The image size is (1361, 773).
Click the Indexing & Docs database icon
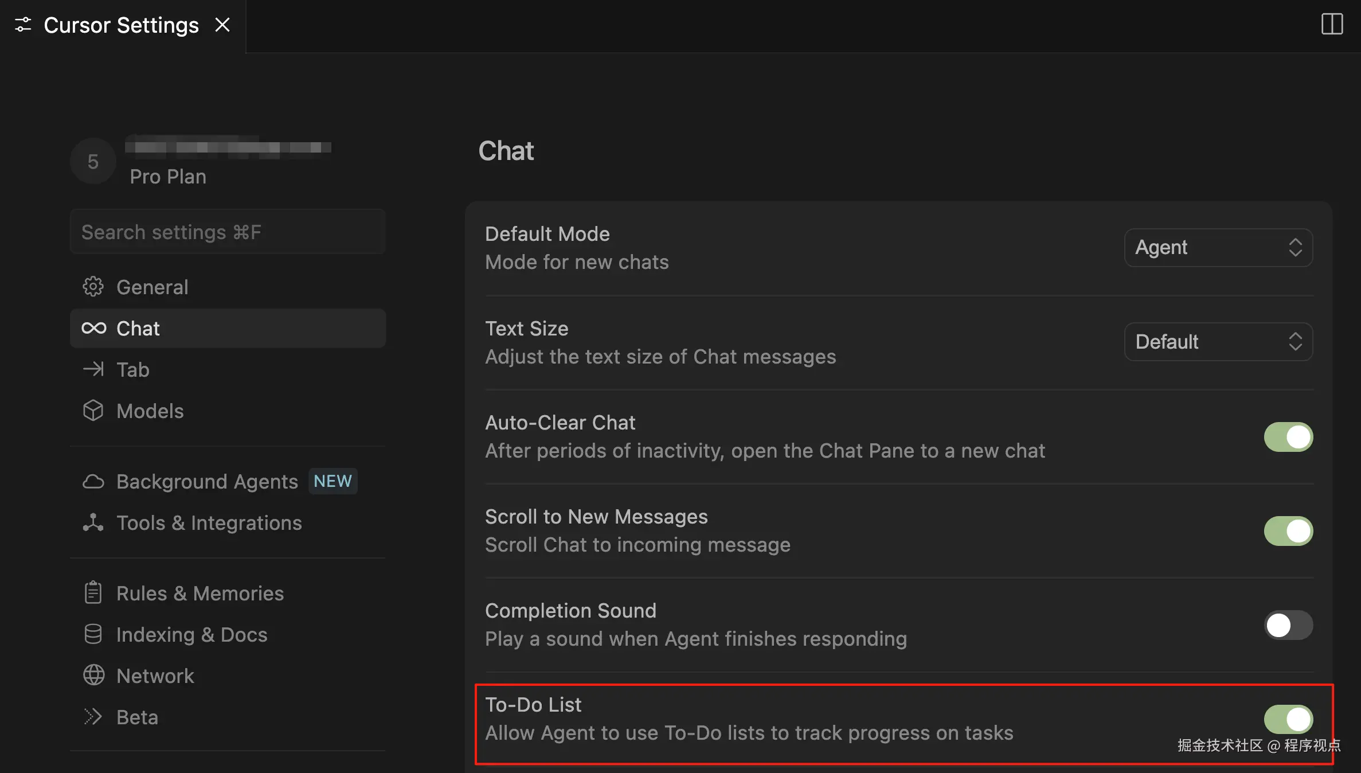[93, 634]
